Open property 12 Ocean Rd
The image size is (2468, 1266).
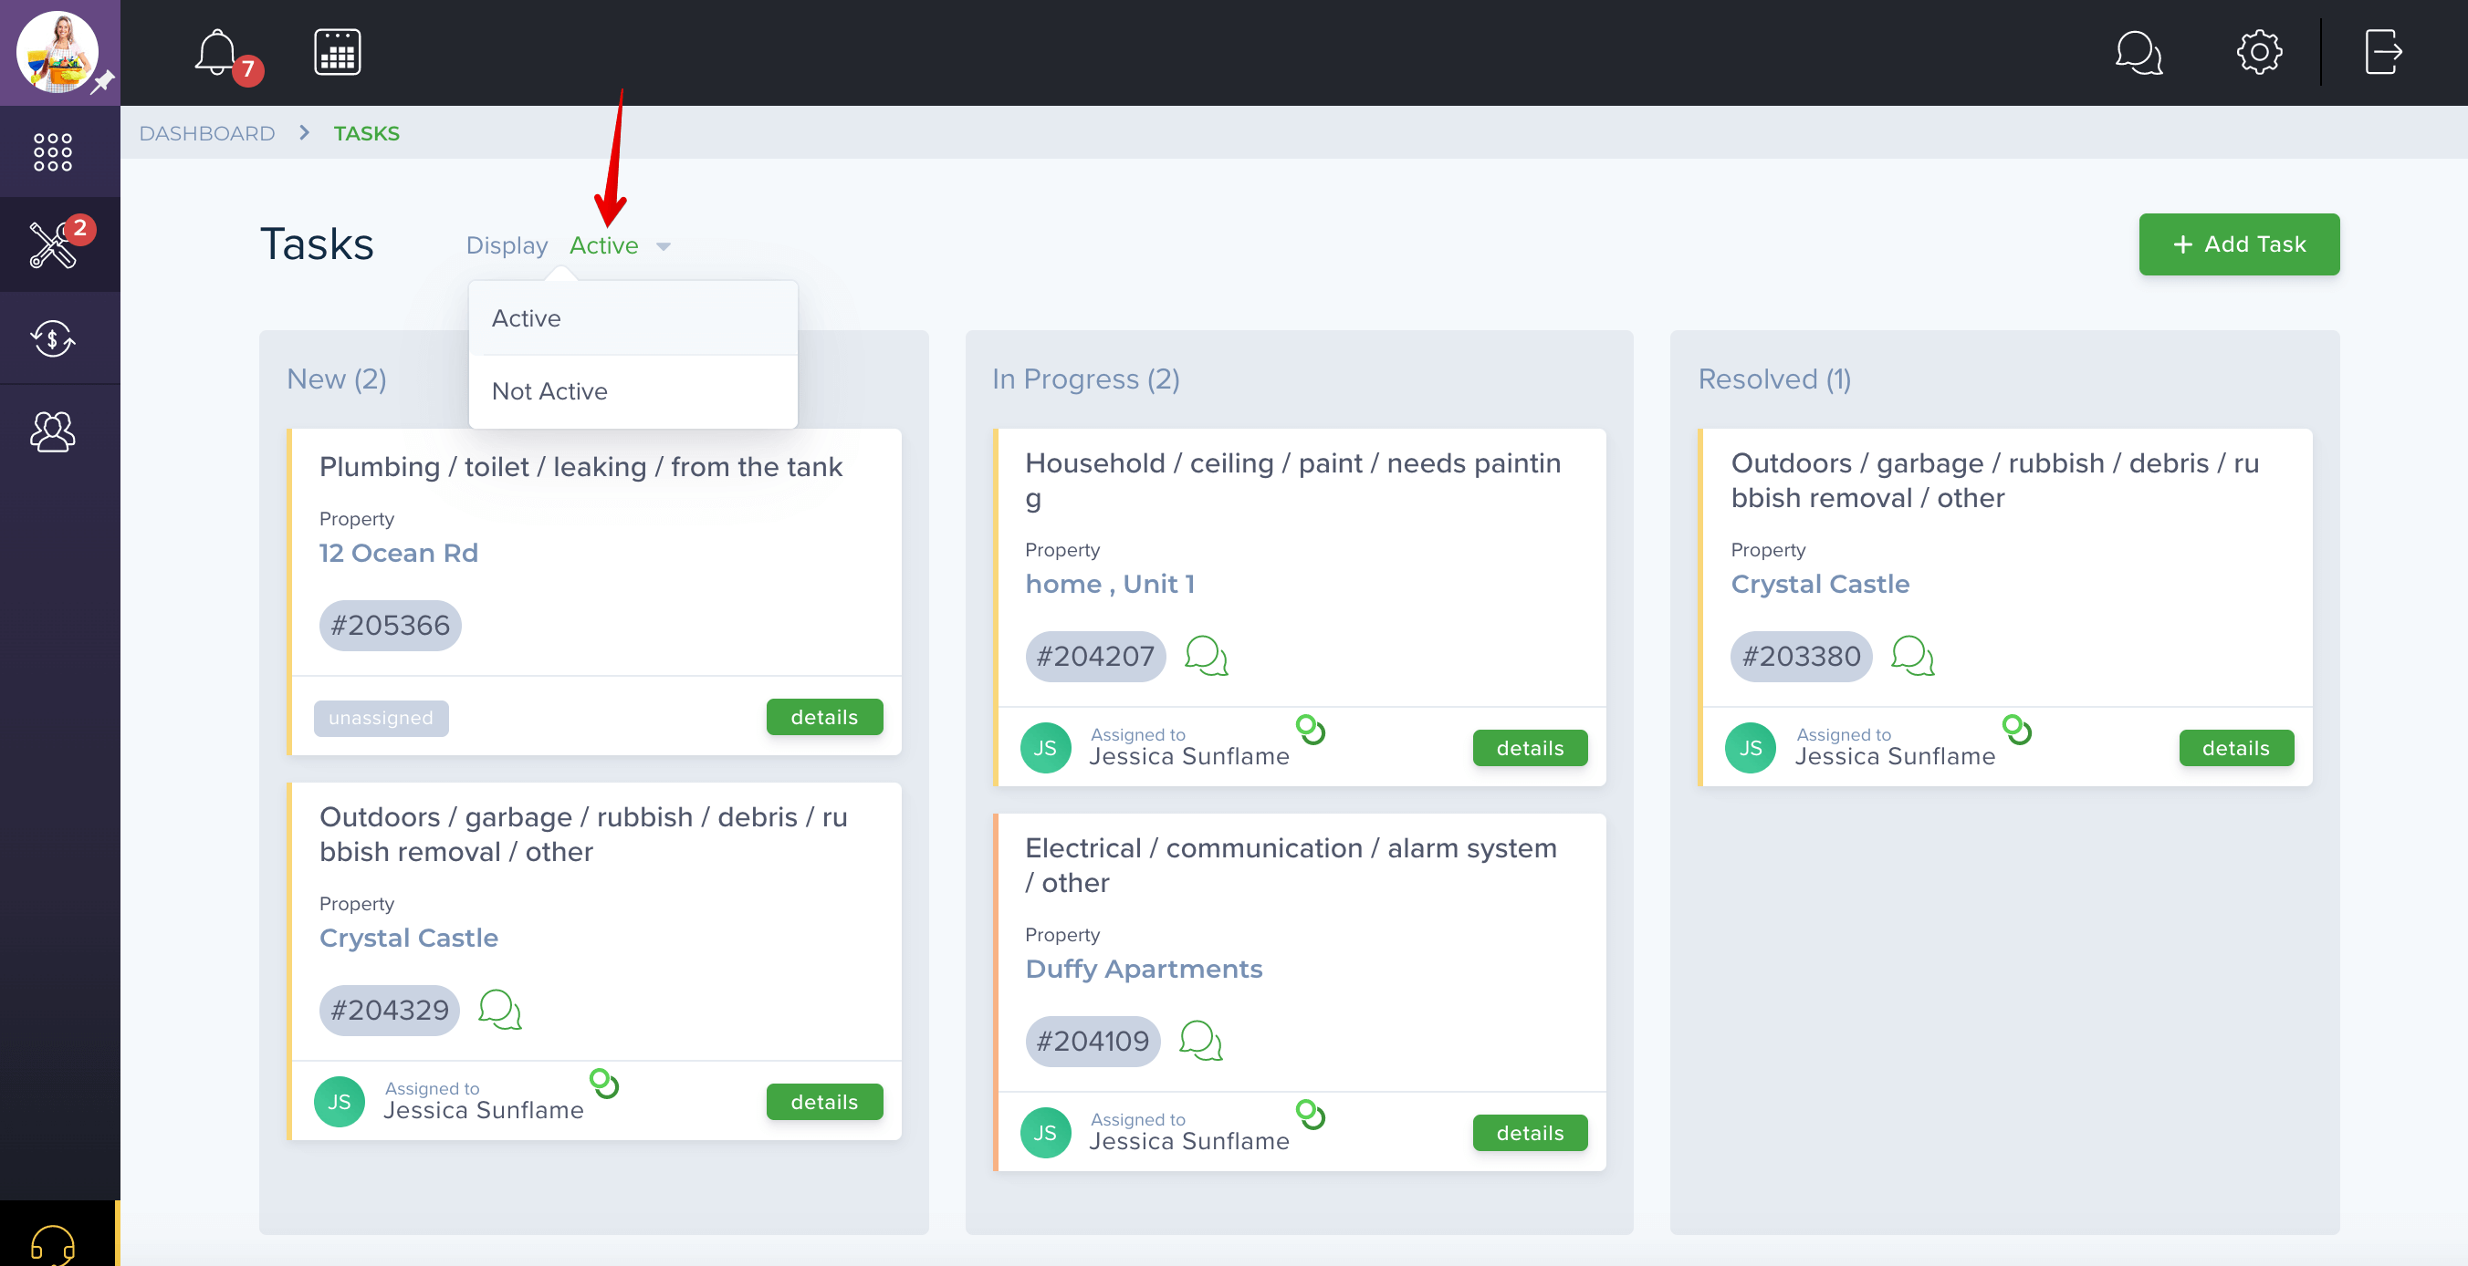[x=398, y=553]
